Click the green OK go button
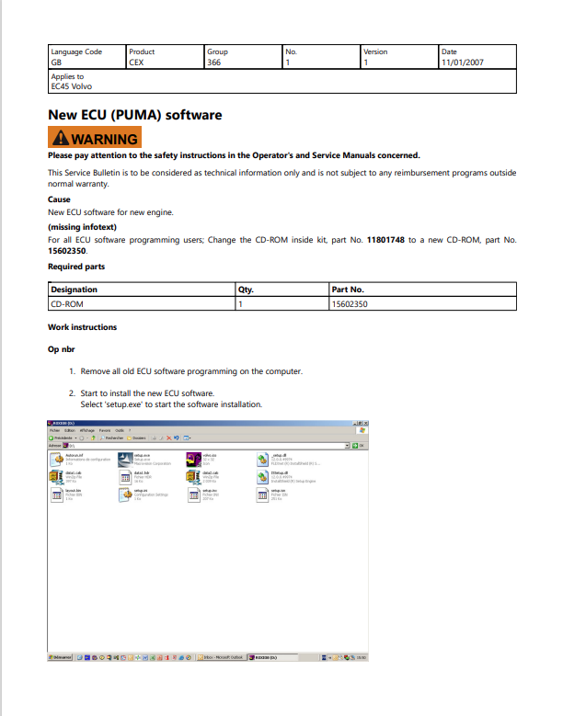This screenshot has width=563, height=716. click(x=358, y=445)
